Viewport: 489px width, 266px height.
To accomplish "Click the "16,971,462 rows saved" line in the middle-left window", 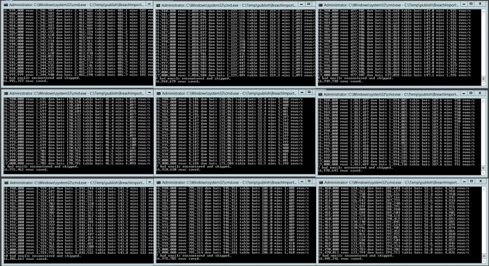I will click(26, 169).
